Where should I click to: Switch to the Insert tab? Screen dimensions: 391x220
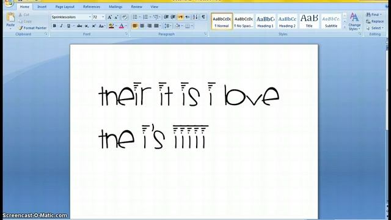pyautogui.click(x=42, y=7)
